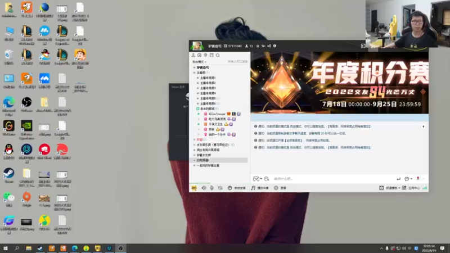Open the Windows Start menu

click(x=5, y=248)
